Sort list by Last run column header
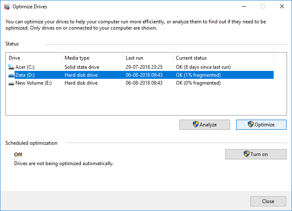292x211 pixels. [148, 58]
